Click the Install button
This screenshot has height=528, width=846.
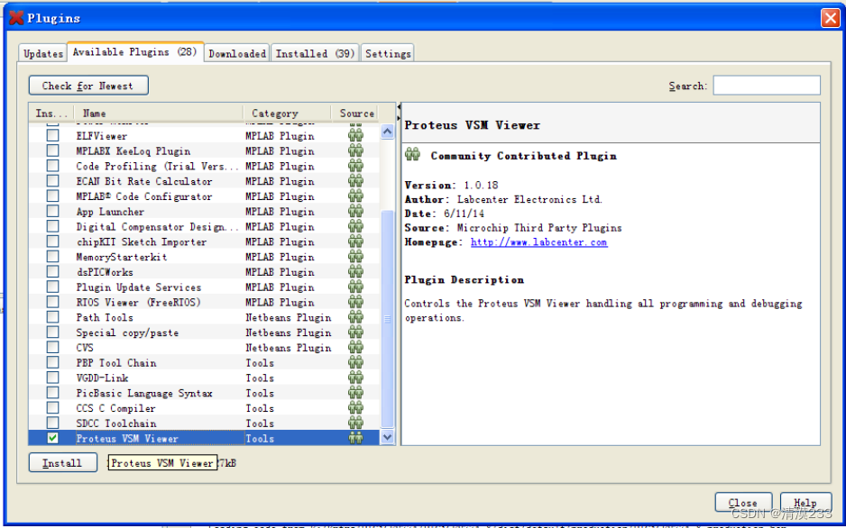click(x=62, y=463)
